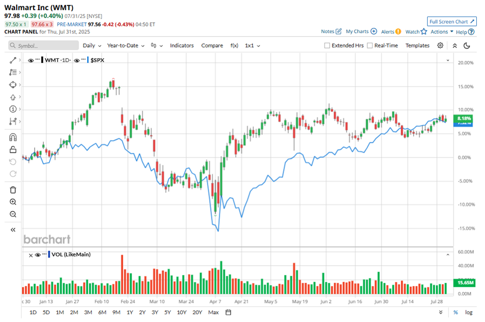Toggle WMT series visibility eye
This screenshot has height=322, width=485.
(x=30, y=60)
